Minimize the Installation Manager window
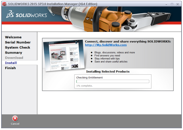 click(166, 4)
